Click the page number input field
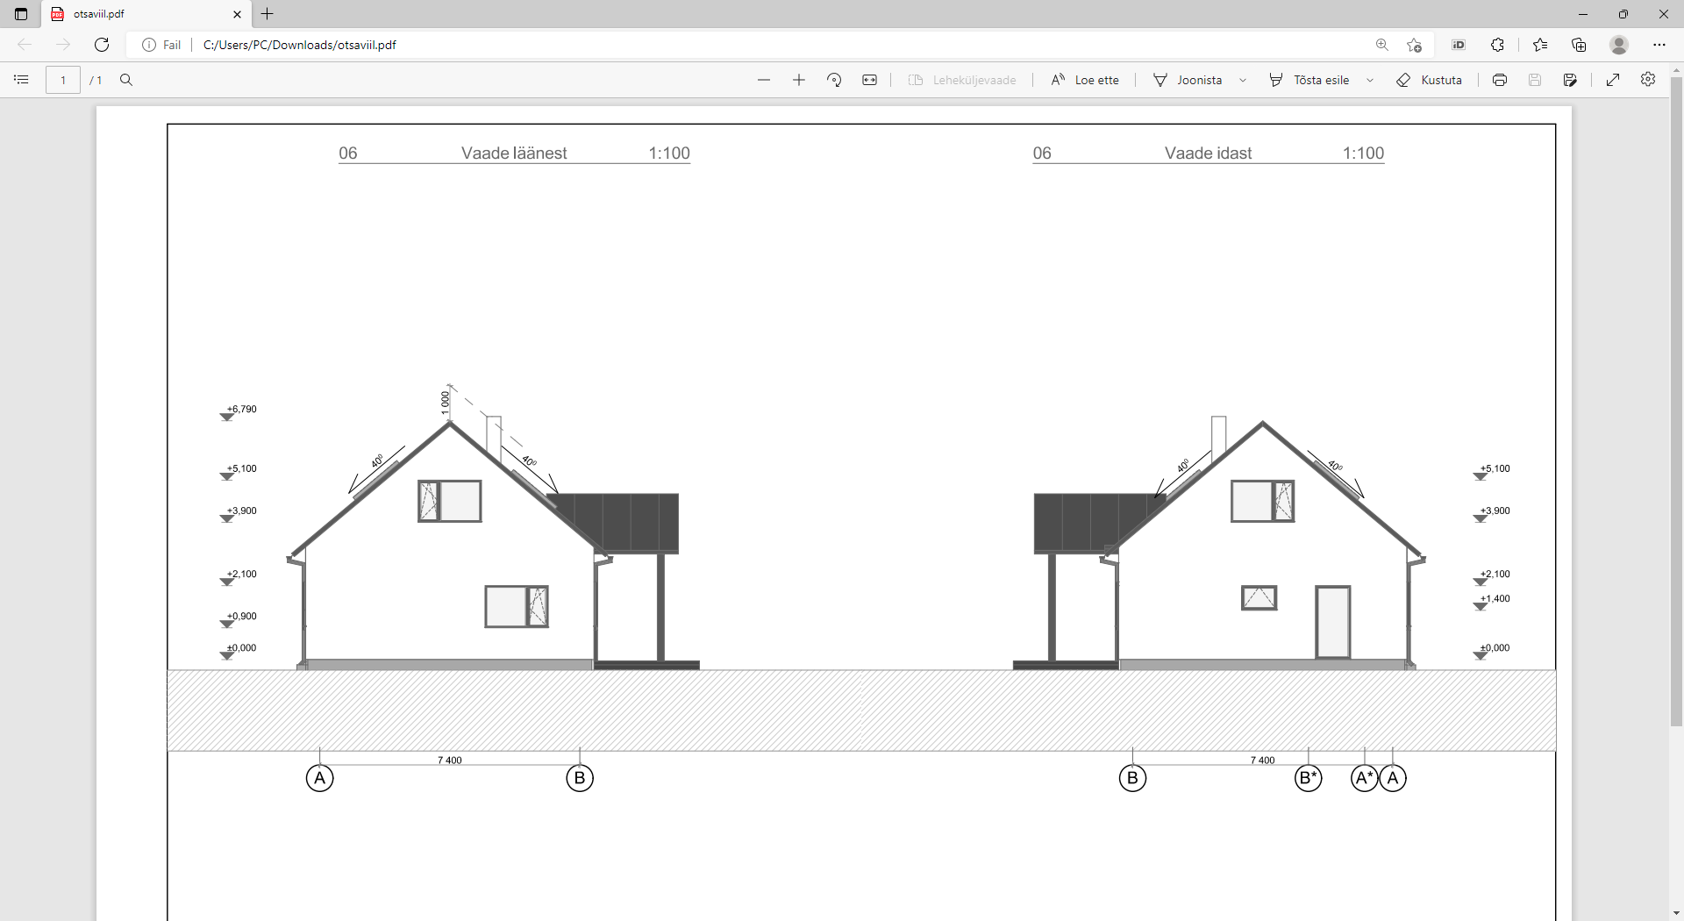Image resolution: width=1684 pixels, height=921 pixels. (x=63, y=80)
